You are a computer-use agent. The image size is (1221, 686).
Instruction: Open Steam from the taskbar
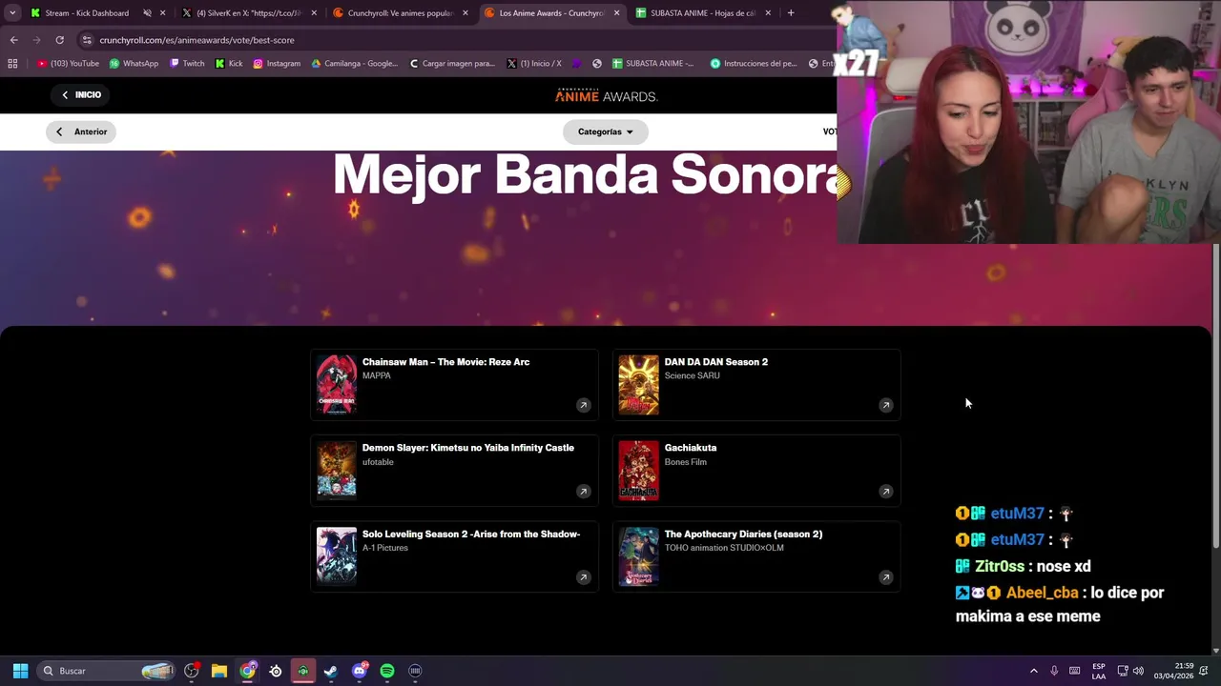point(331,671)
